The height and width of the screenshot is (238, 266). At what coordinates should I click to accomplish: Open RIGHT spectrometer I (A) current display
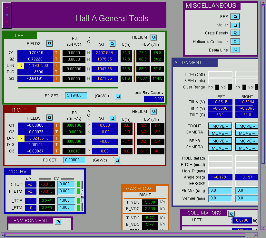click(x=112, y=118)
